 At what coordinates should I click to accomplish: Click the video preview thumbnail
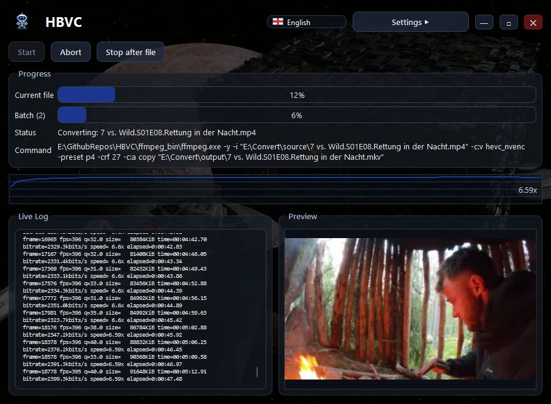[410, 309]
